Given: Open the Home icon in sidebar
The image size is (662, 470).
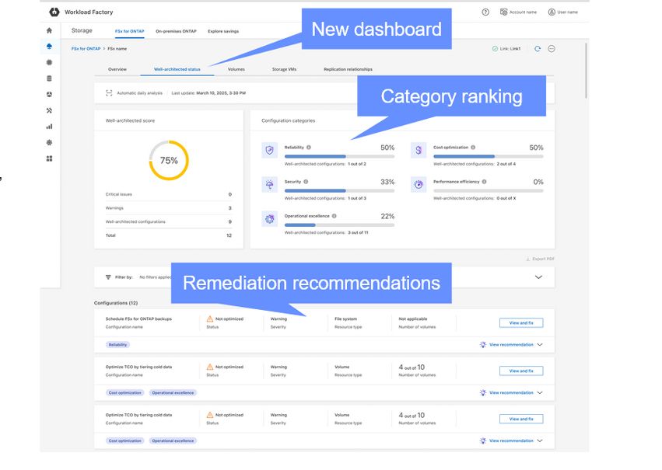Looking at the screenshot, I should point(49,30).
